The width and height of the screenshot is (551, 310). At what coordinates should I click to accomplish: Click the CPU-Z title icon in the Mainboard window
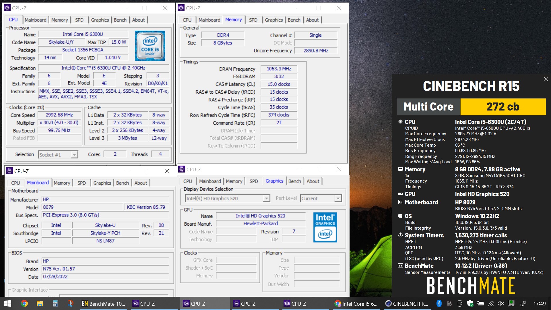(9, 171)
